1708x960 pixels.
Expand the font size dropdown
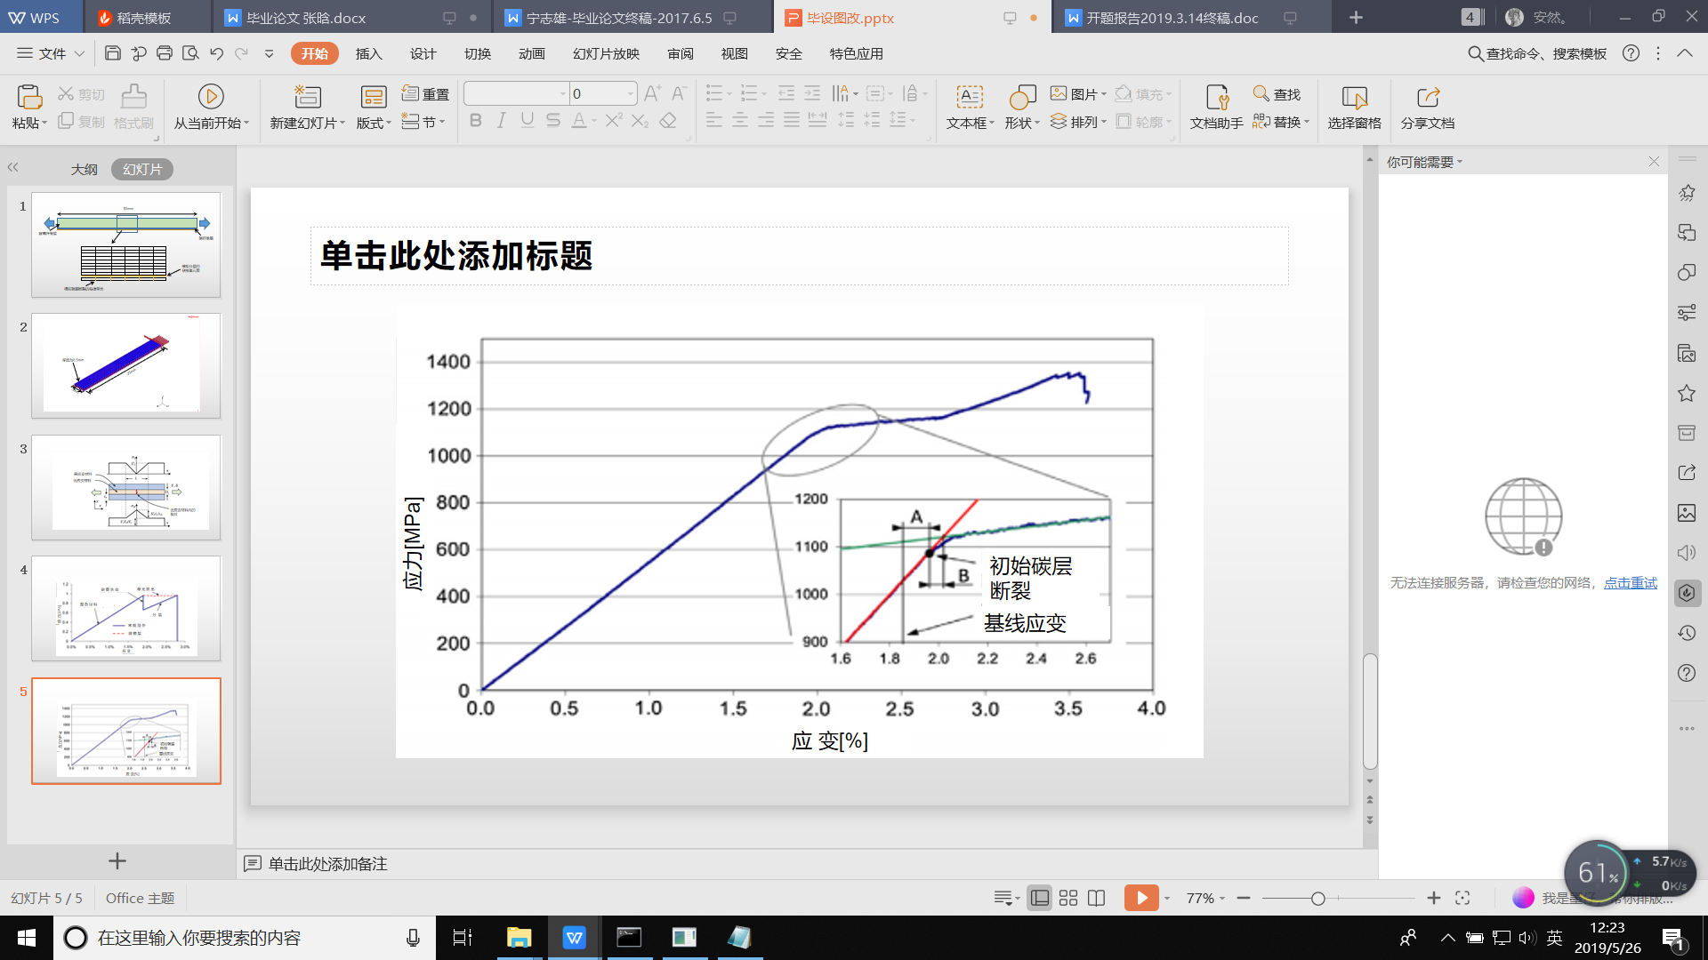click(631, 93)
